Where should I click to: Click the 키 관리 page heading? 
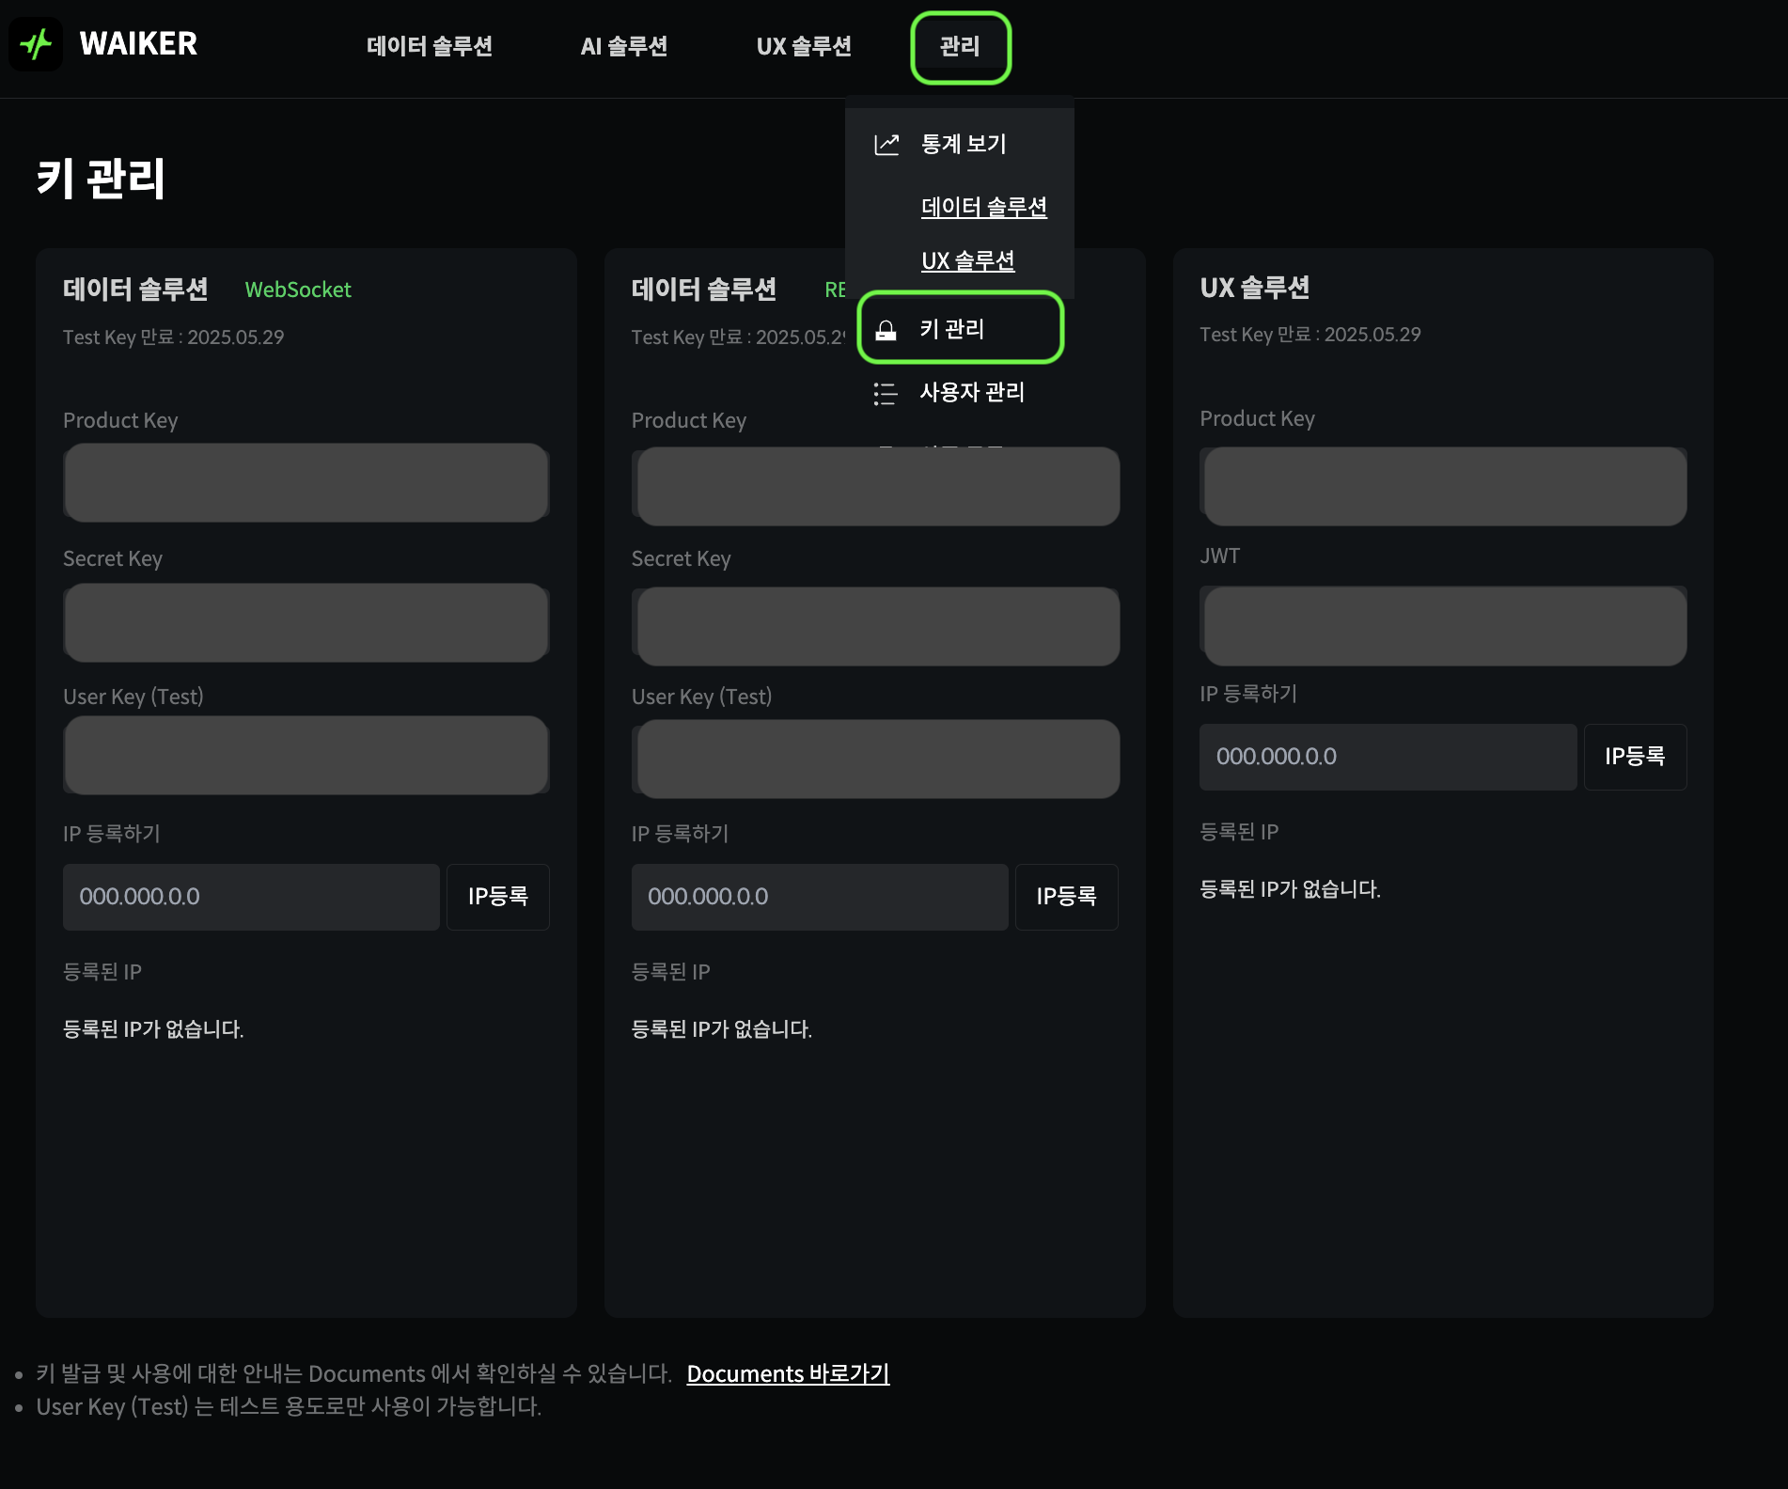[101, 179]
